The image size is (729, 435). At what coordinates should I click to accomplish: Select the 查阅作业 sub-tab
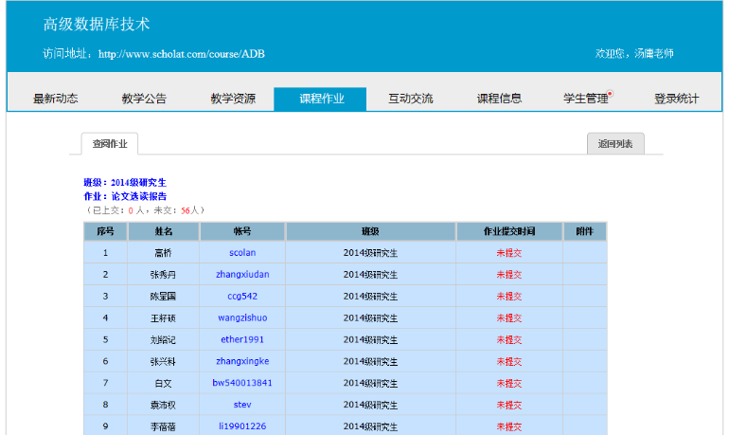click(110, 144)
